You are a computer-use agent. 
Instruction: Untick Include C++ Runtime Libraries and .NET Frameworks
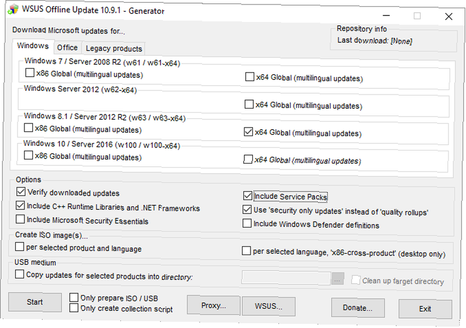[20, 205]
